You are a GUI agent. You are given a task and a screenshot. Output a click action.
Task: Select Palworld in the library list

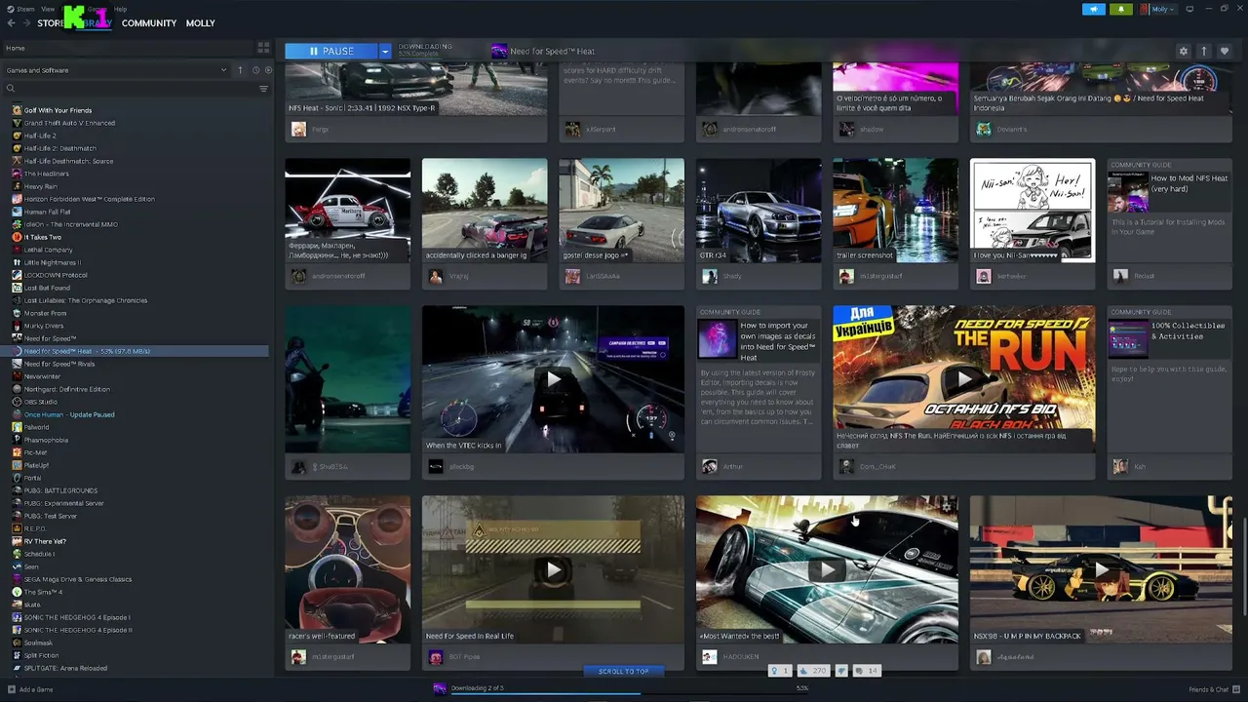36,427
